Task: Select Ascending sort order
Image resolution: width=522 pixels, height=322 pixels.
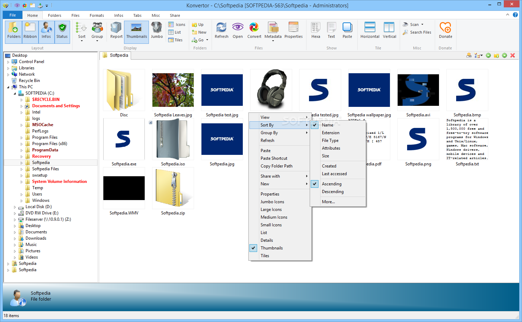Action: coord(338,184)
